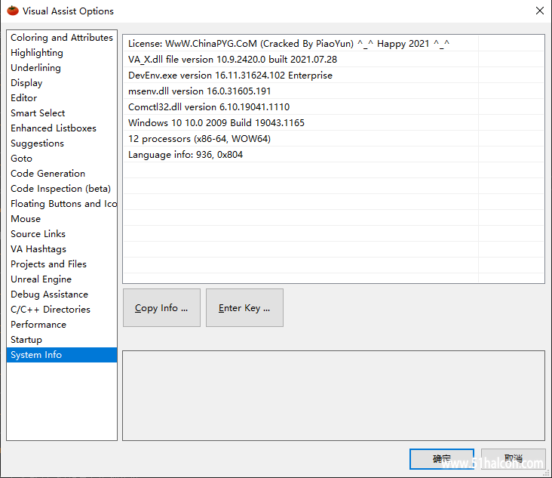Click the tomato Visual Assist title icon

(13, 11)
